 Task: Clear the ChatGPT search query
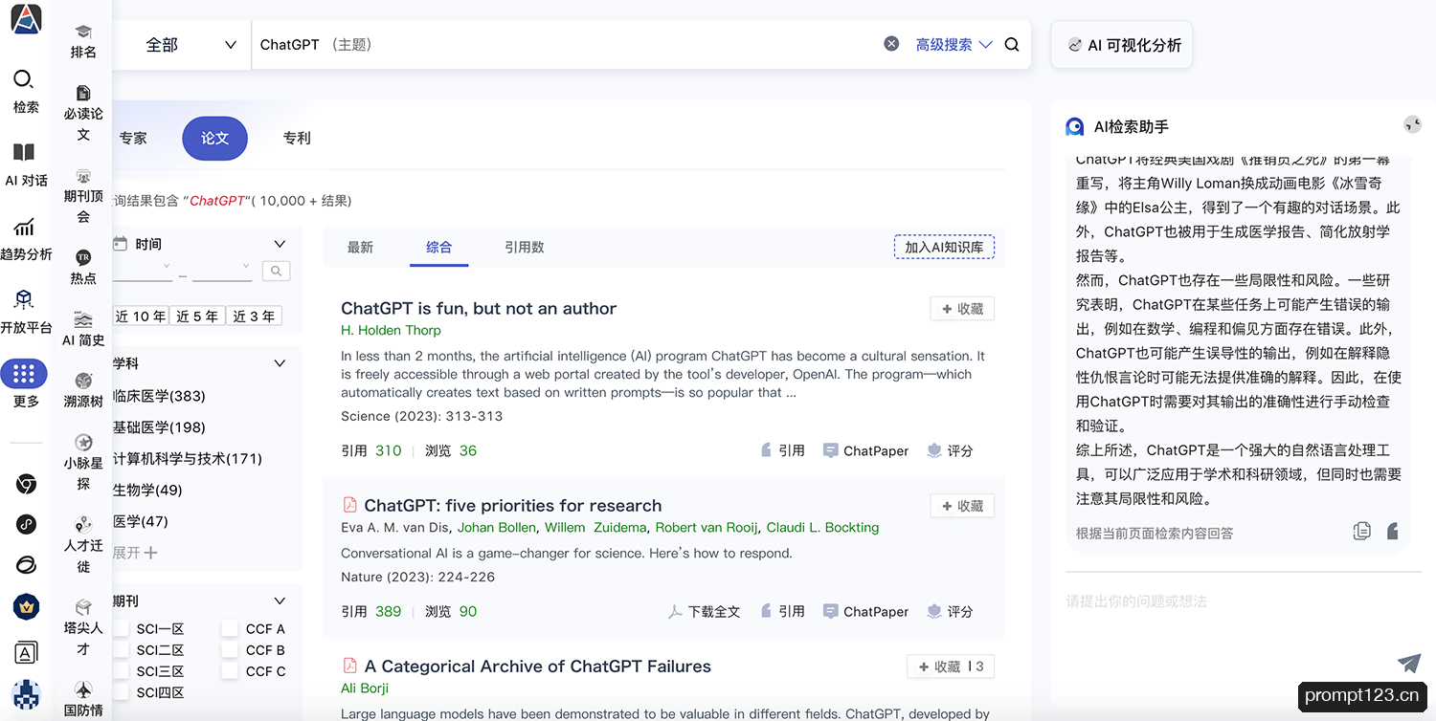[x=891, y=44]
